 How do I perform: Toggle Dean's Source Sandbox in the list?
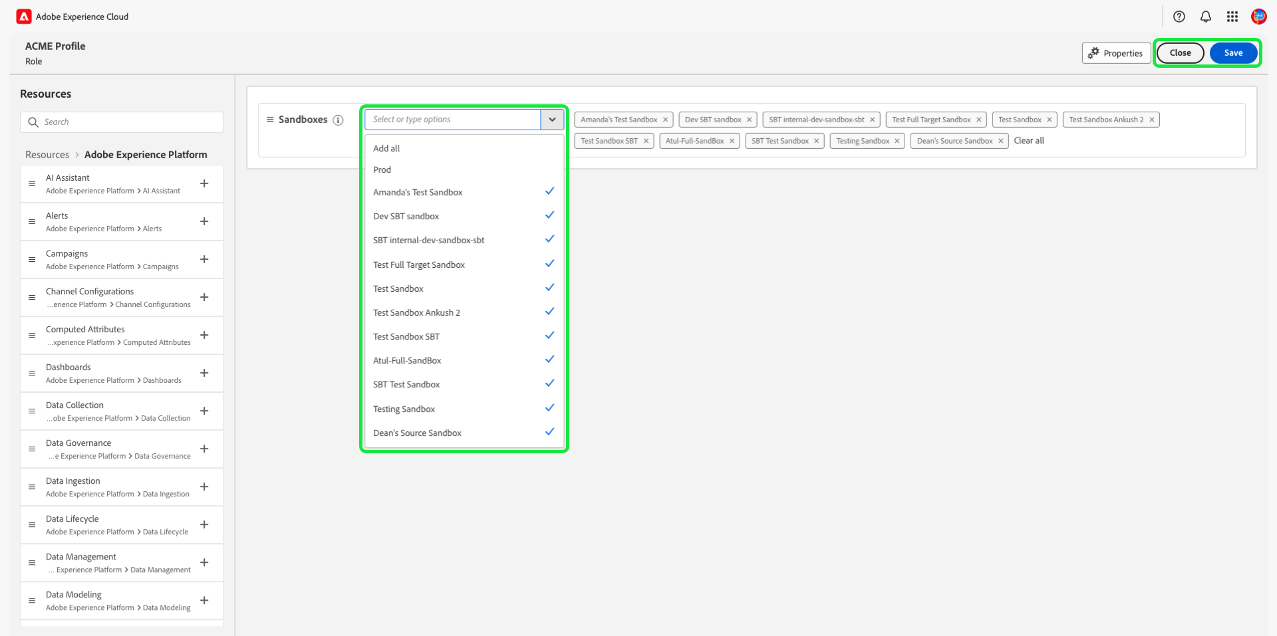click(x=464, y=433)
